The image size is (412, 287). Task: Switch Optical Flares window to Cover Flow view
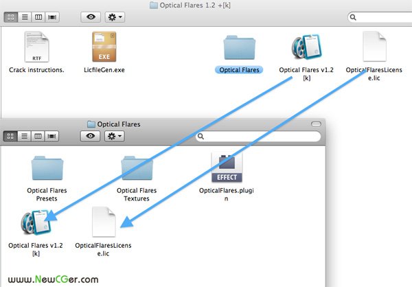(x=51, y=136)
